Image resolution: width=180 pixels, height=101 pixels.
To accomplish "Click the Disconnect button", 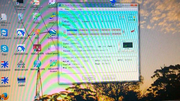I will click(x=89, y=78).
